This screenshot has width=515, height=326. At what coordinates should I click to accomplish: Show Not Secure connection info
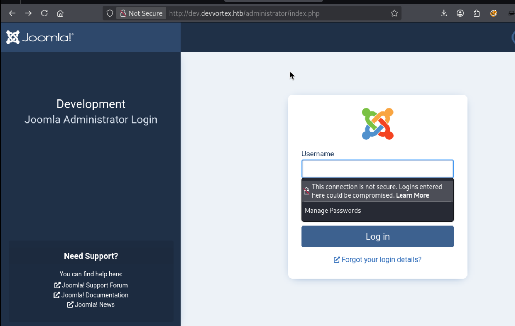pos(141,13)
